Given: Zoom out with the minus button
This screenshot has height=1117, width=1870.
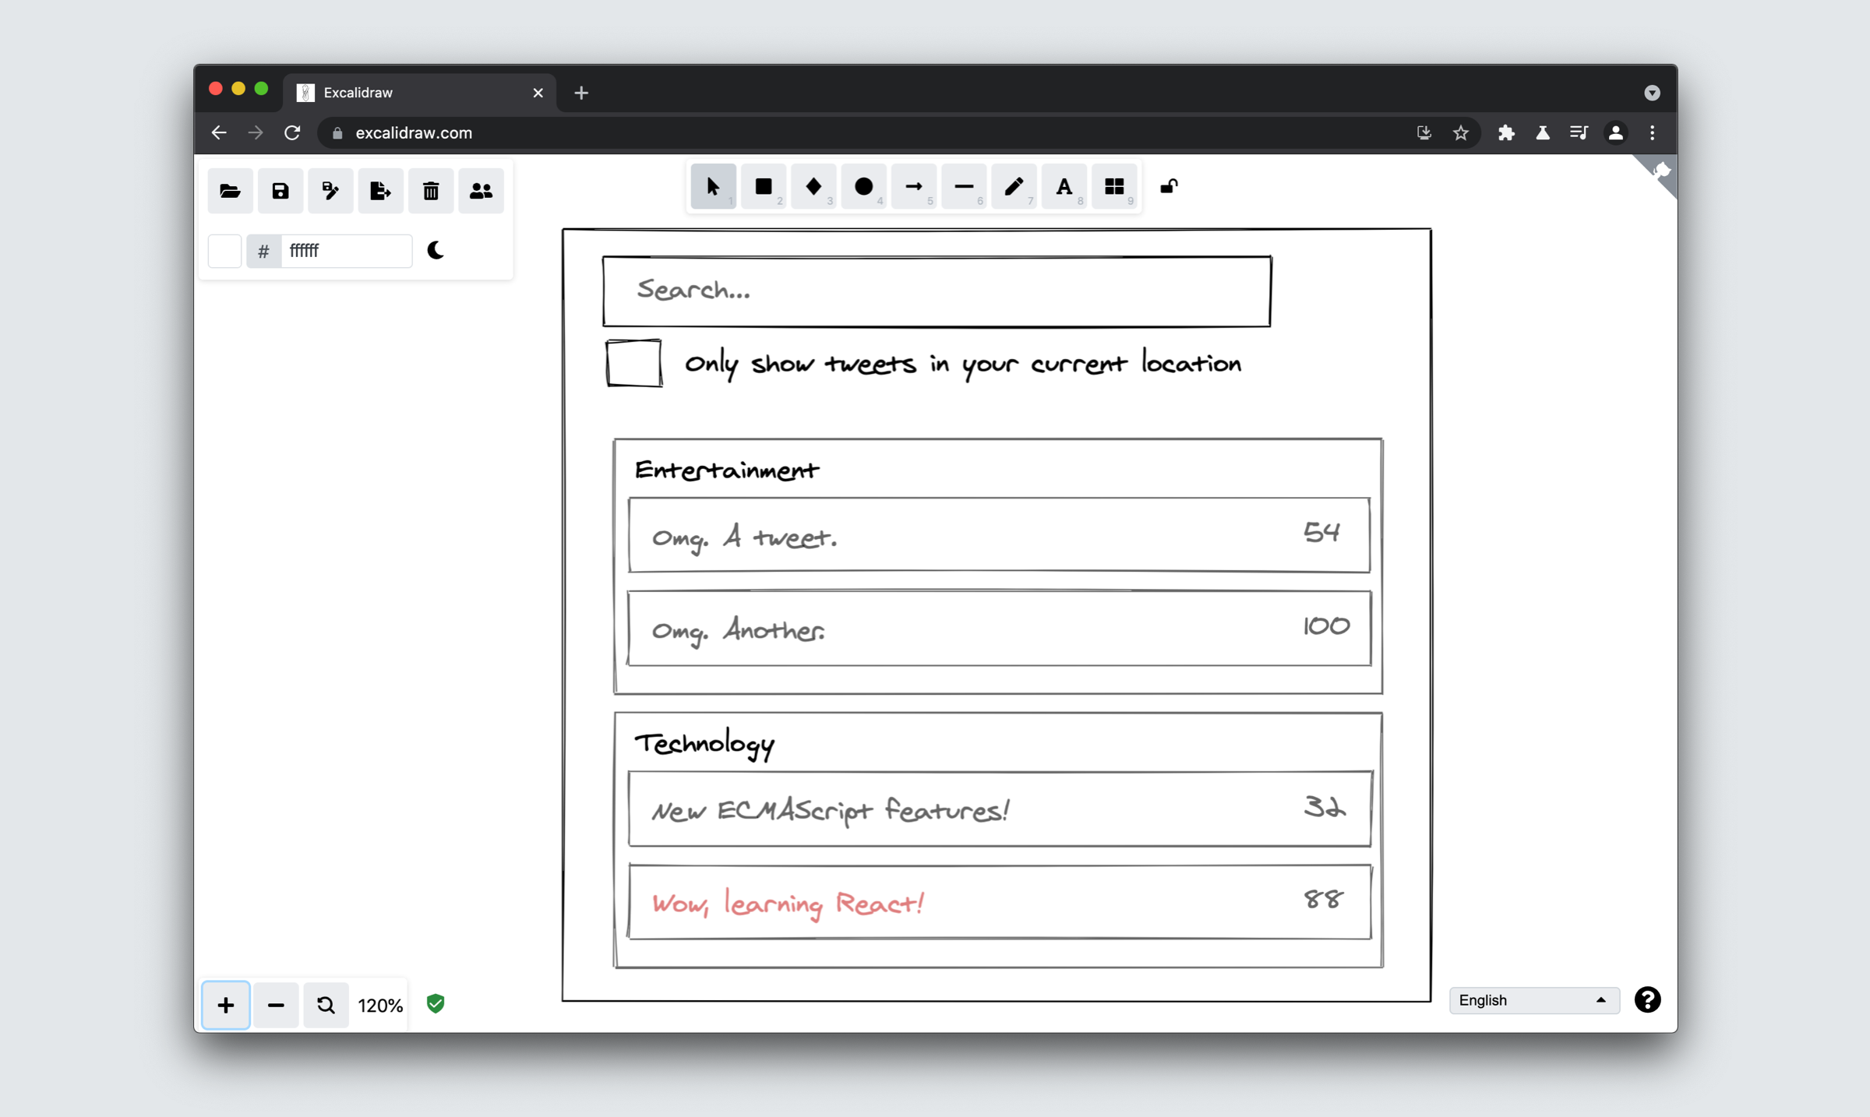Looking at the screenshot, I should click(x=276, y=1005).
